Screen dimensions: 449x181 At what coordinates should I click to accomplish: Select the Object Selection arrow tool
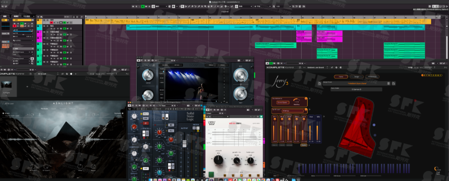click(182, 6)
